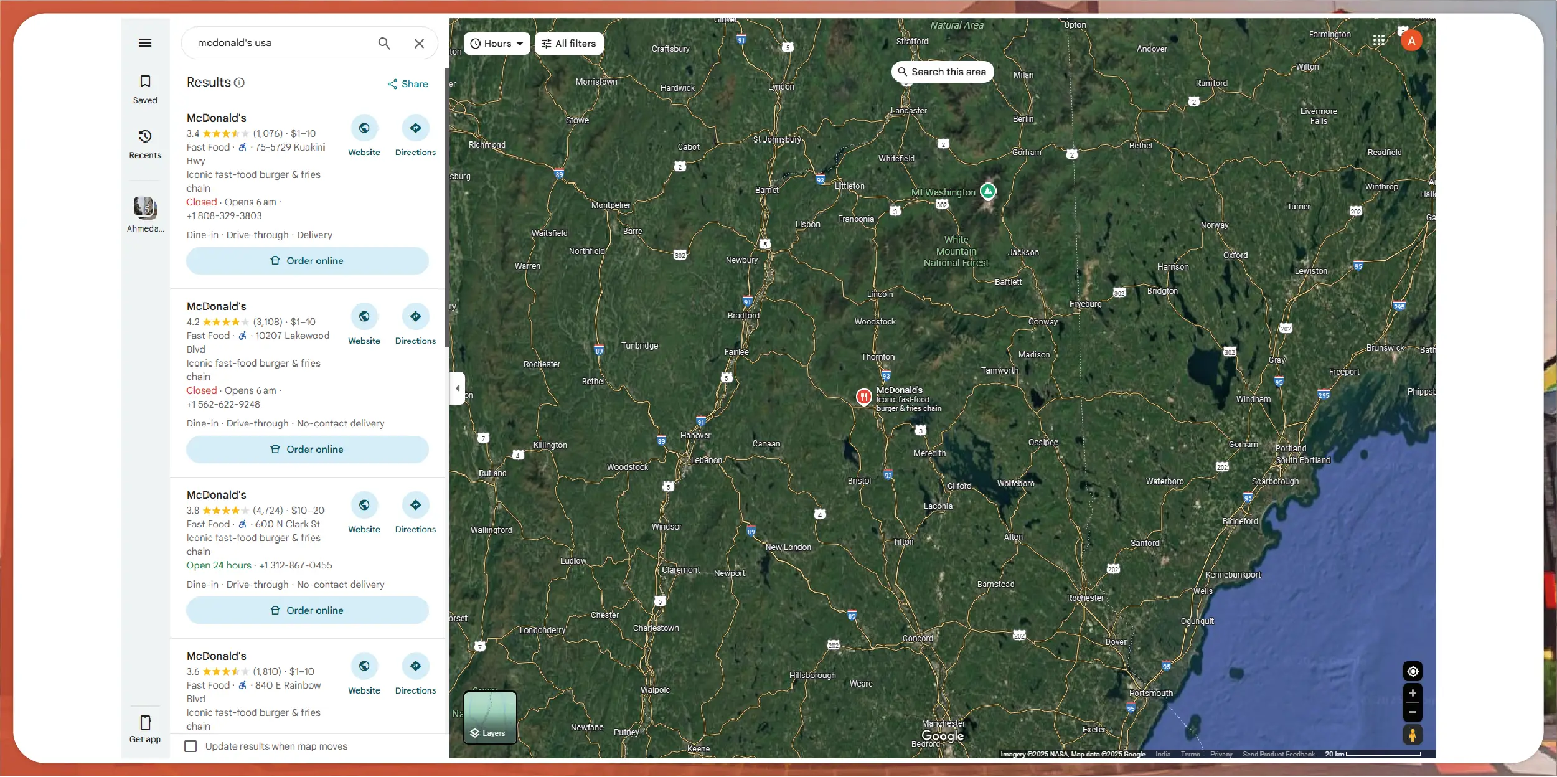Enable Update results when map moves
1557x777 pixels.
191,746
